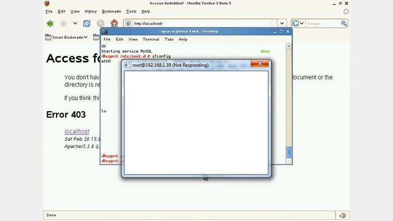The image size is (393, 221).
Task: Click the root@192.168.1.39 window title icon
Action: click(127, 65)
